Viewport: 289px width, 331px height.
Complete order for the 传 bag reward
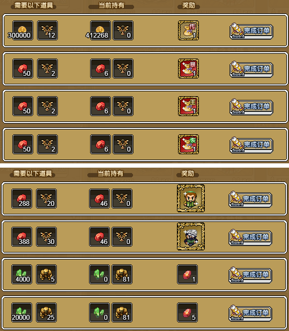[251, 31]
